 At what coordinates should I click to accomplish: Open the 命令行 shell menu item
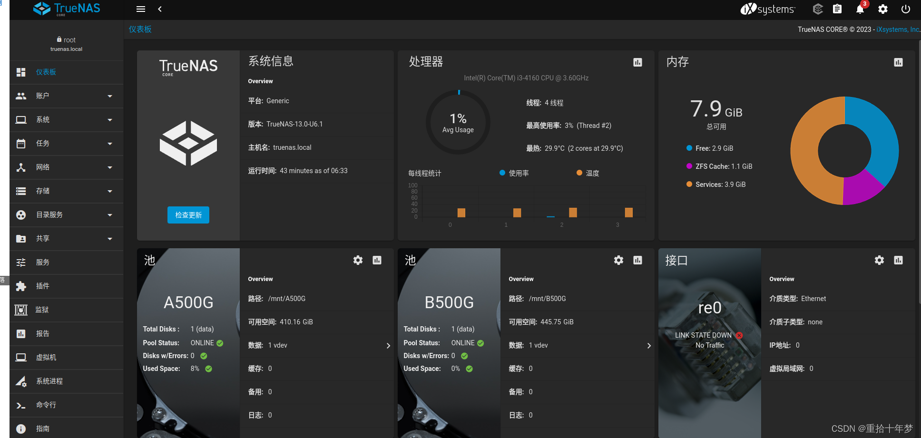click(66, 405)
